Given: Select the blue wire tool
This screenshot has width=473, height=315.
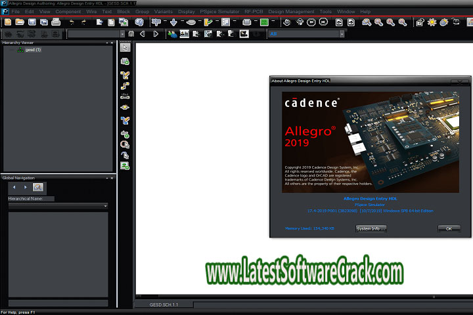Looking at the screenshot, I should coord(125,121).
